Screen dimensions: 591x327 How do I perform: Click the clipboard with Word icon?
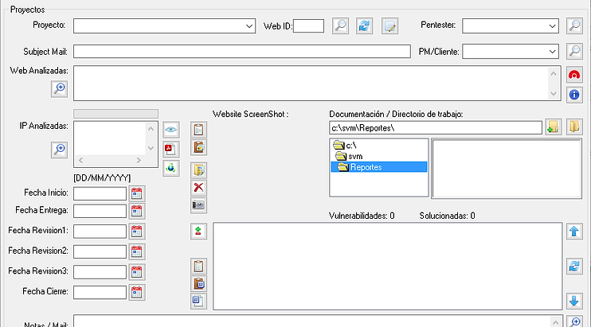198,283
